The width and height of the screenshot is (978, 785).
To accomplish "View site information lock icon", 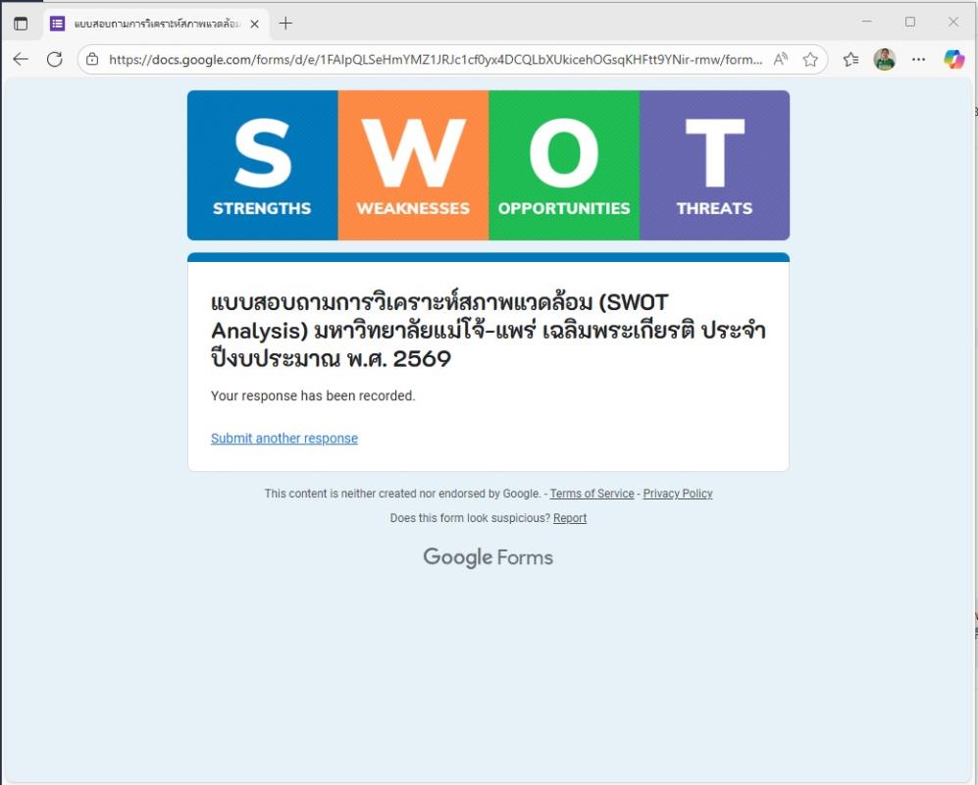I will (92, 59).
